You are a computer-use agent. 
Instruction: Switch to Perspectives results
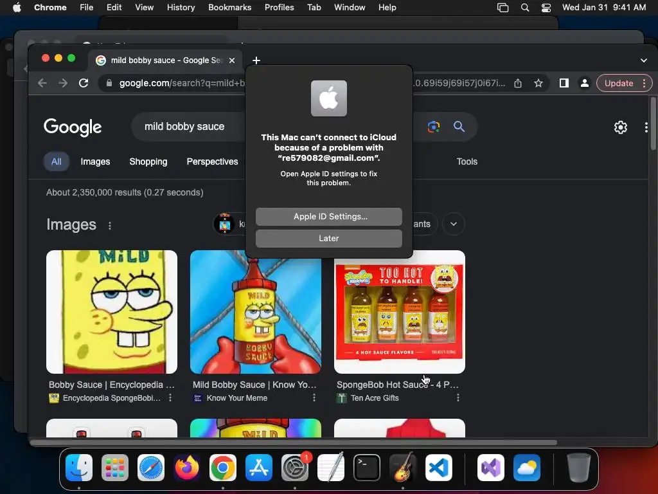click(212, 161)
